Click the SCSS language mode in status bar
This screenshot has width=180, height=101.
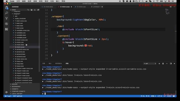(x=169, y=96)
